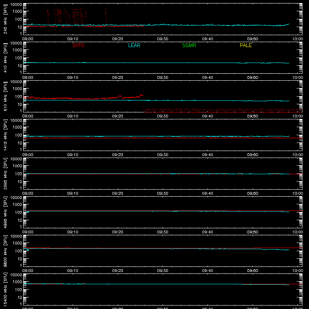Image resolution: width=309 pixels, height=309 pixels.
Task: Click 09:20 time label under 410 MHz panel
Action: pos(118,78)
